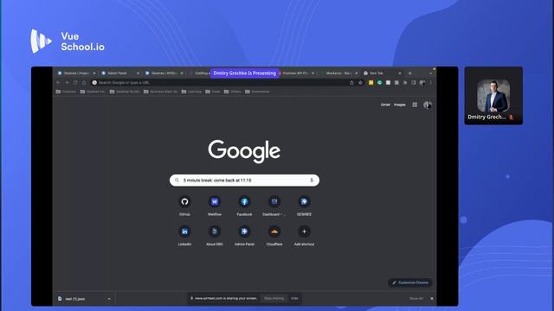Click the browser forward arrow
This screenshot has height=311, width=554.
click(x=67, y=83)
